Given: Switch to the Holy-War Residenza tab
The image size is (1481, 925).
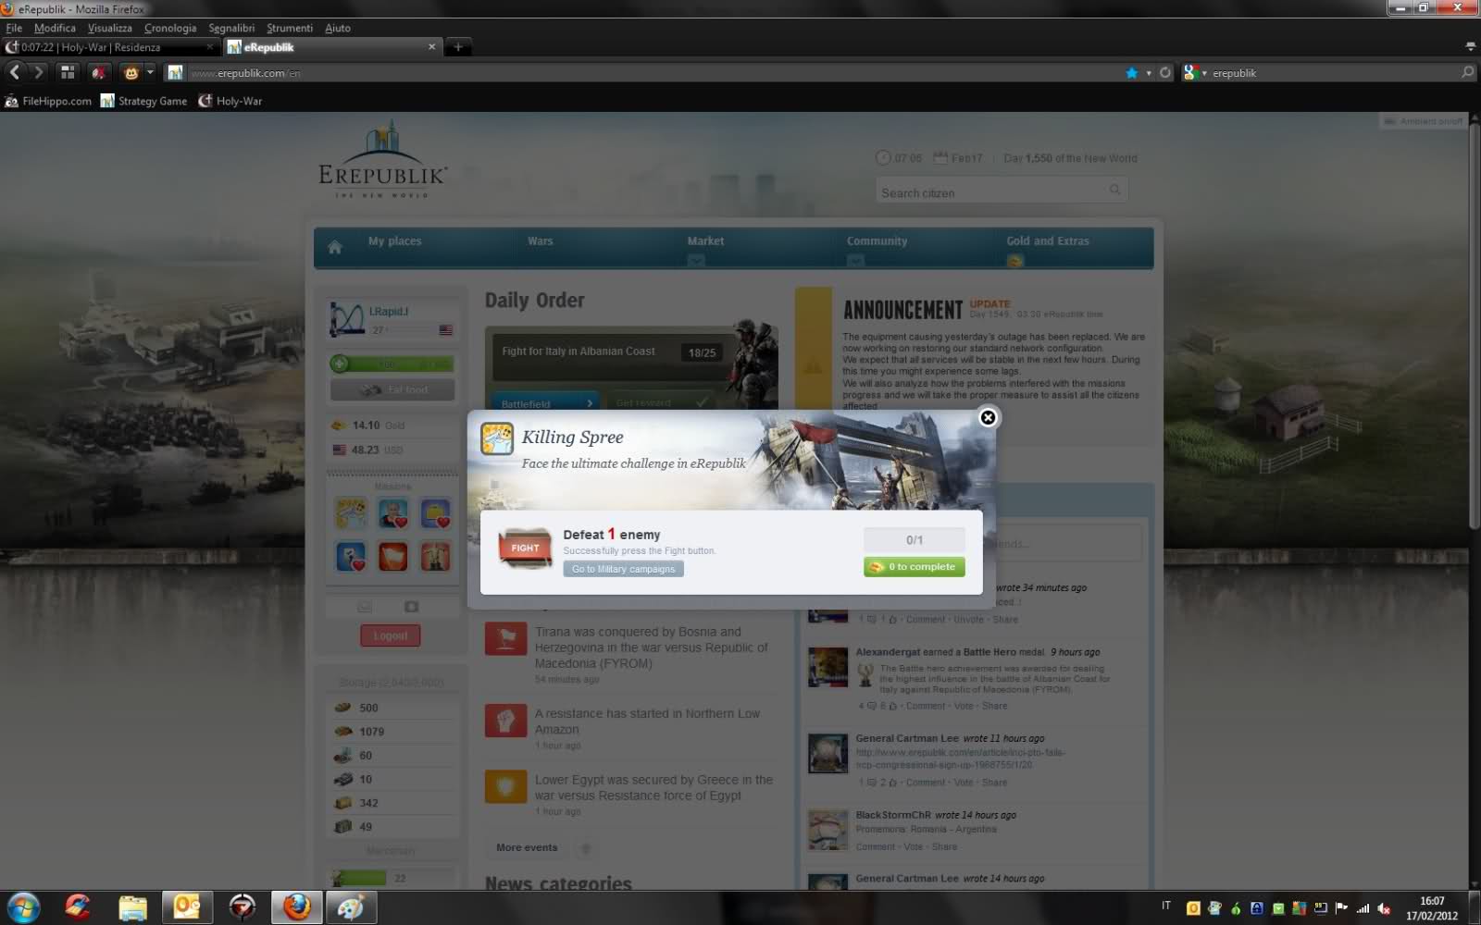Looking at the screenshot, I should click(x=111, y=47).
